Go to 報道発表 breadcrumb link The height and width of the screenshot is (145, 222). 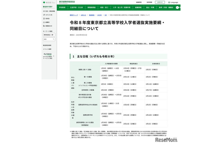92,15
